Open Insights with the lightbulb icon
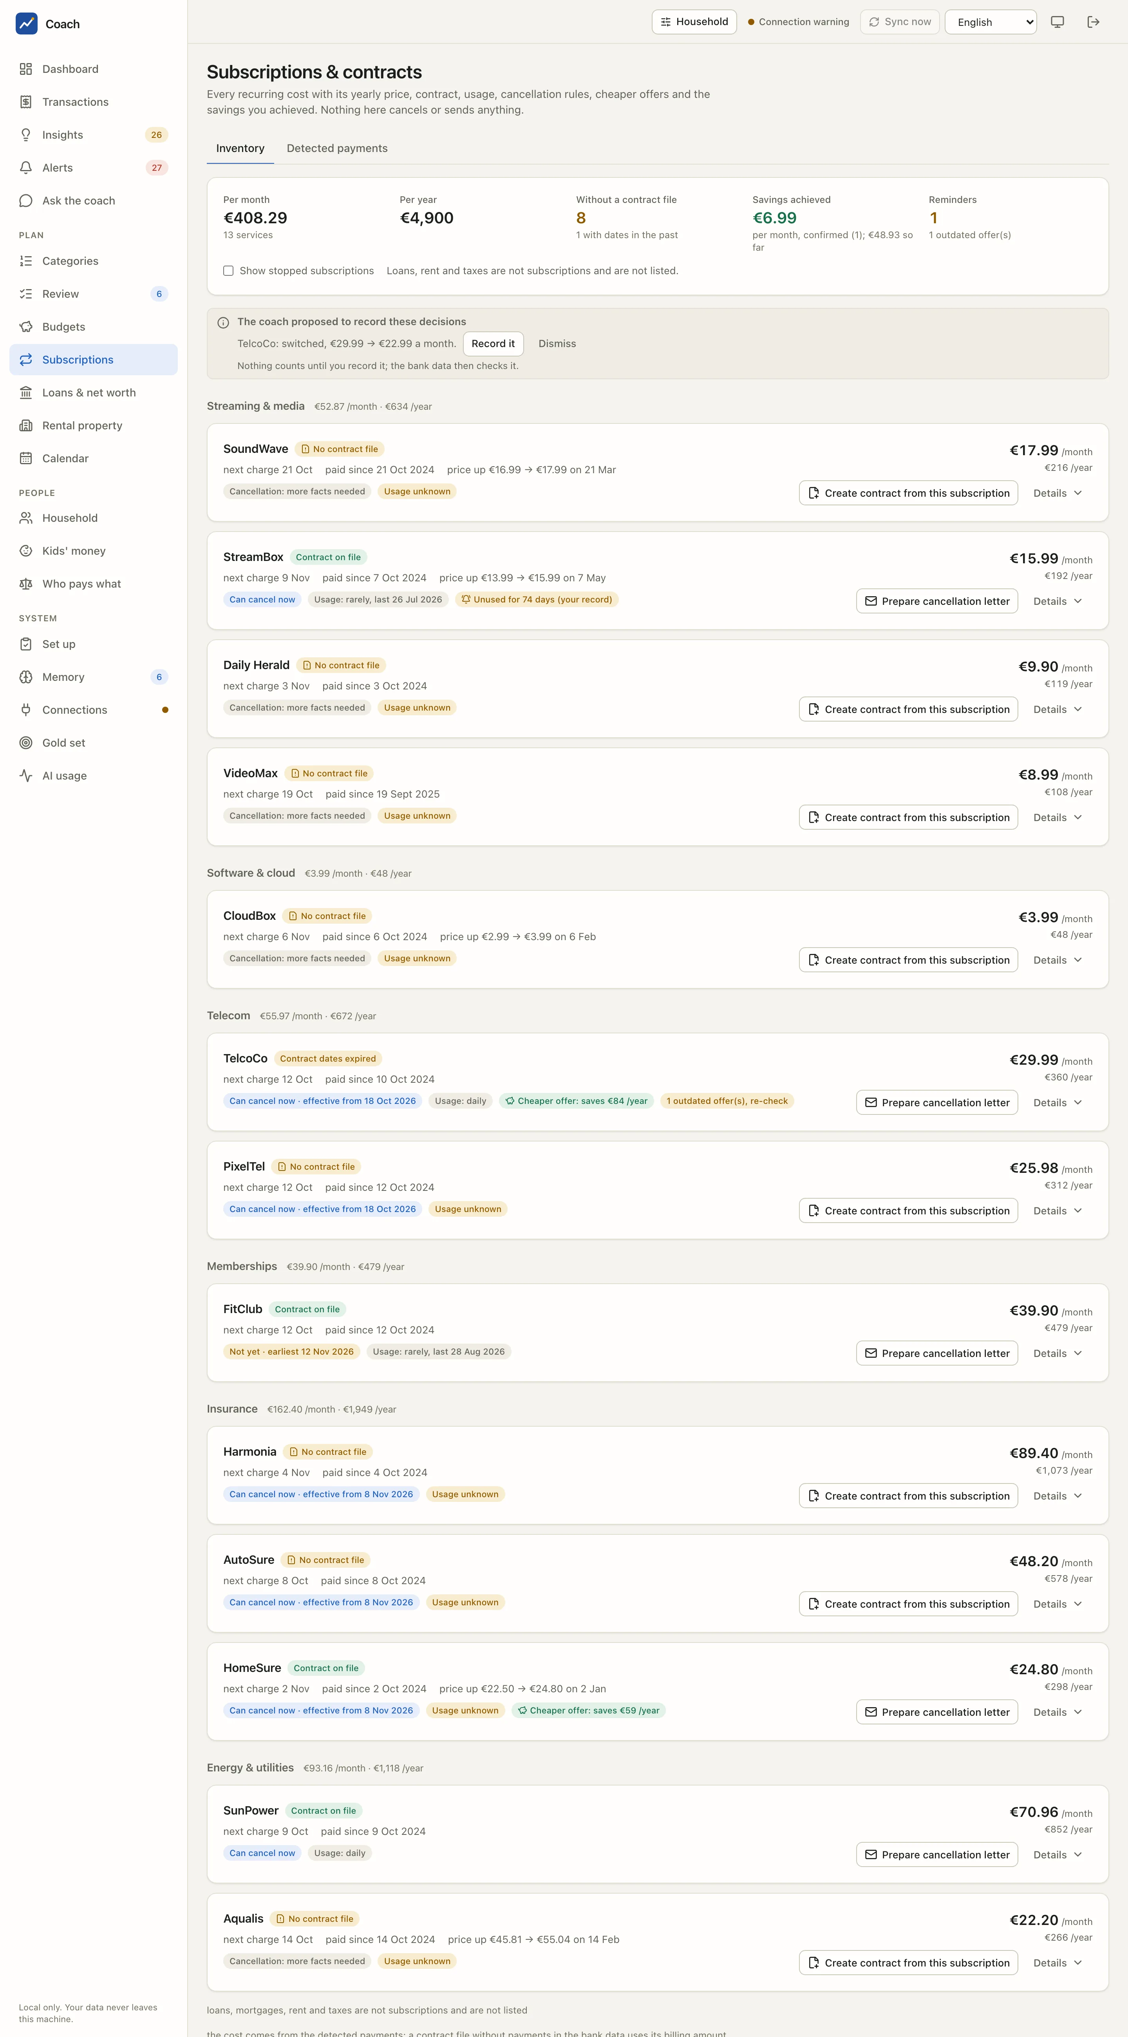1128x2037 pixels. [93, 134]
